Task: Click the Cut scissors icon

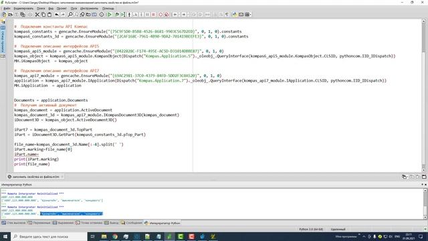Action: tap(37, 15)
